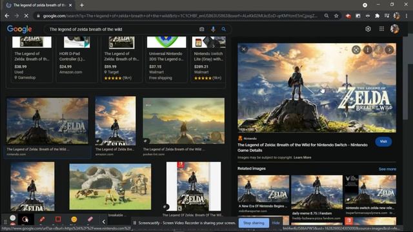The image size is (413, 232).
Task: Visit the Nintendo page for this image
Action: (x=383, y=142)
